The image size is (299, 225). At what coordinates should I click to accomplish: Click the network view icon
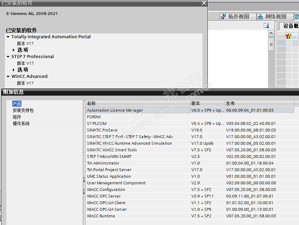point(260,17)
